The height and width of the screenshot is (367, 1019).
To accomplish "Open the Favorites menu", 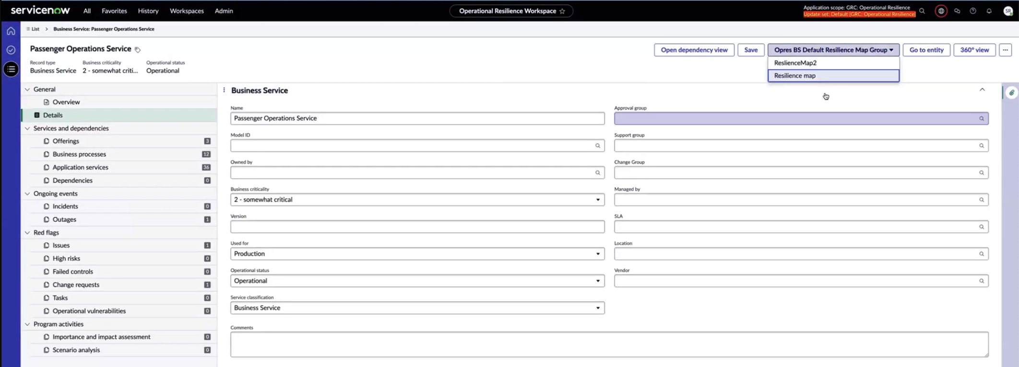I will click(114, 11).
